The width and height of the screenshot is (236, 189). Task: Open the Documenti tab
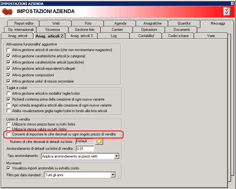181,30
